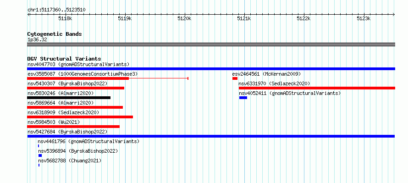Screen dimensions: 408x183
Task: Click the 'esv2464561 (McKernan2009)' label
Action: click(x=266, y=74)
